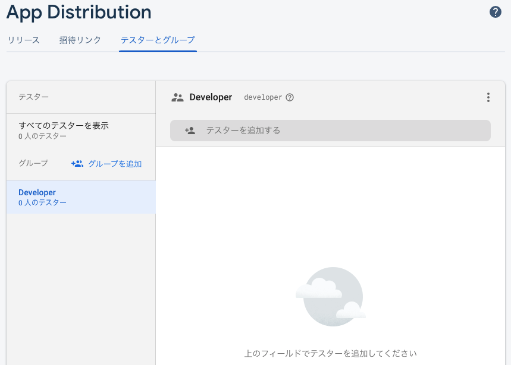Screen dimensions: 511x365
Task: Click the グループ section label
Action: click(33, 163)
